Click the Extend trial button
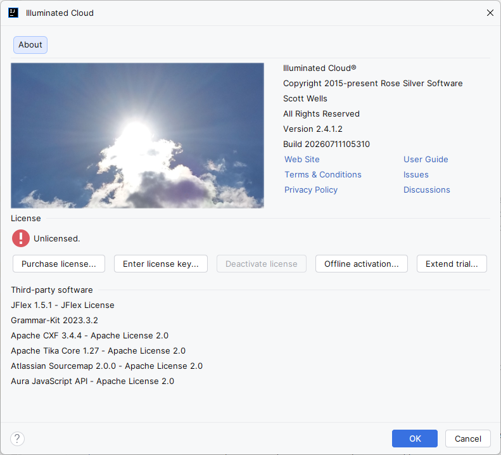Image resolution: width=501 pixels, height=455 pixels. (x=452, y=264)
